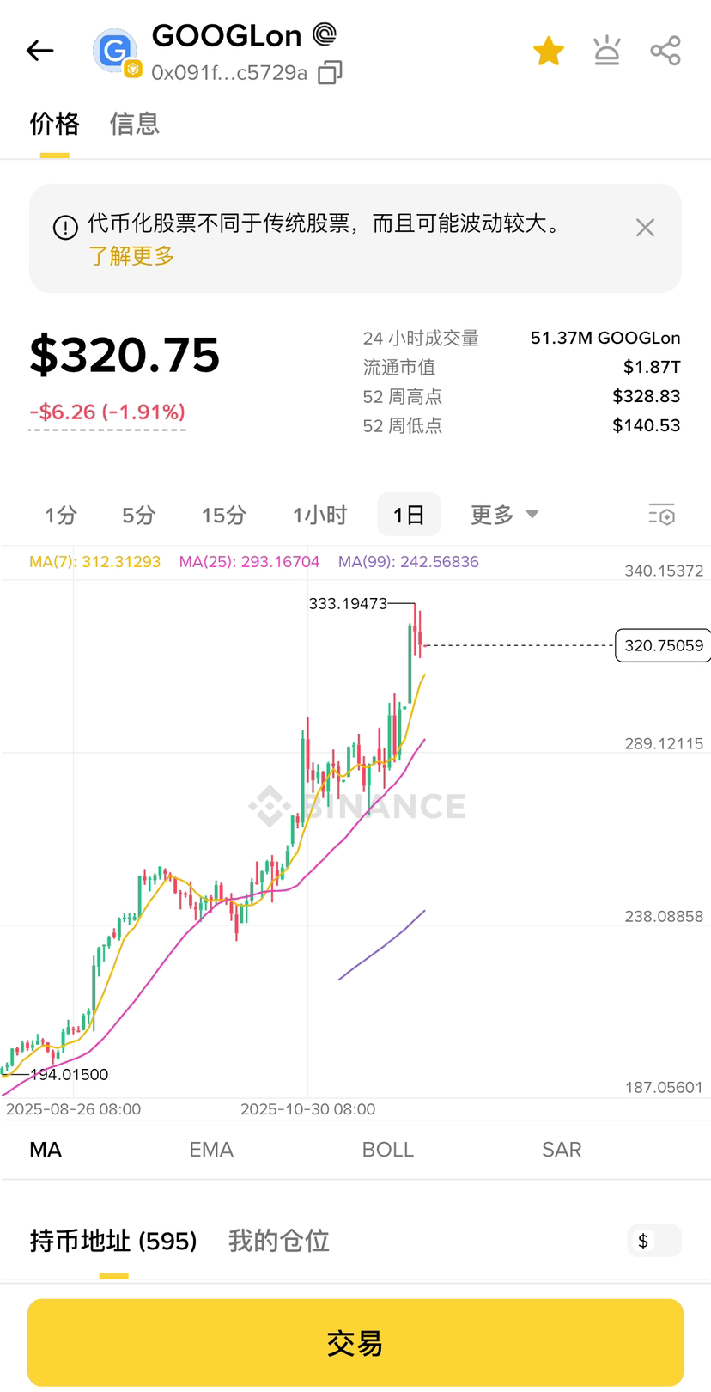
Task: Select the 价格 tab
Action: [54, 124]
